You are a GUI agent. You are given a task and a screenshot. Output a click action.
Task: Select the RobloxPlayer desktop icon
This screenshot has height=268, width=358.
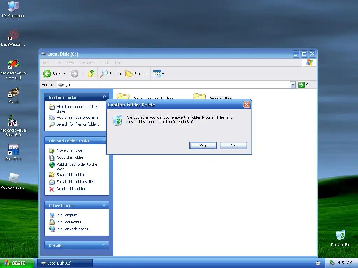14,178
